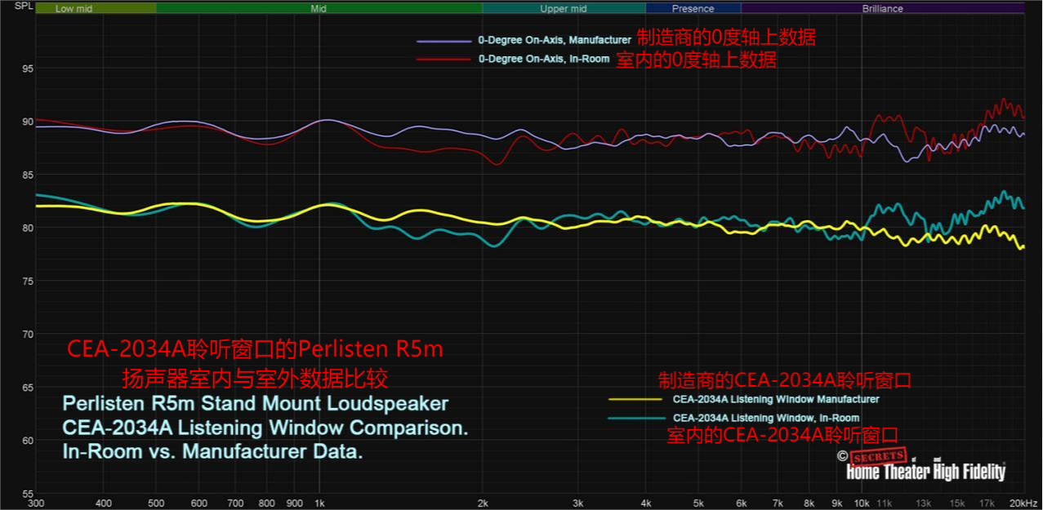This screenshot has height=510, width=1043.
Task: Click "CEA-2034A Listening Window, In-Room" legend entry
Action: 765,418
